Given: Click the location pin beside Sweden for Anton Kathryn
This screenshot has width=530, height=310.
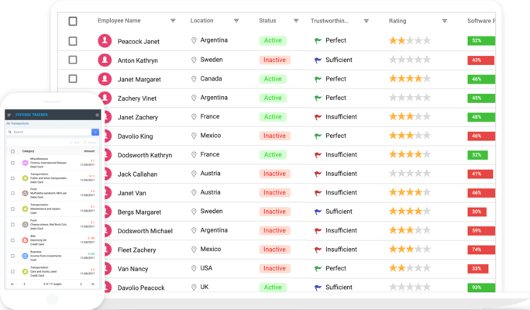Looking at the screenshot, I should (194, 60).
